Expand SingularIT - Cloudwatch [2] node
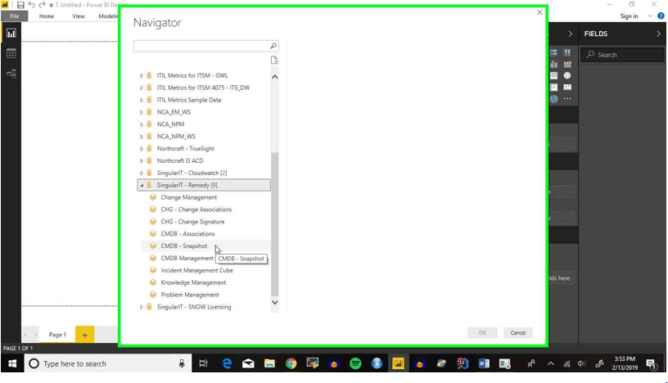 [142, 173]
